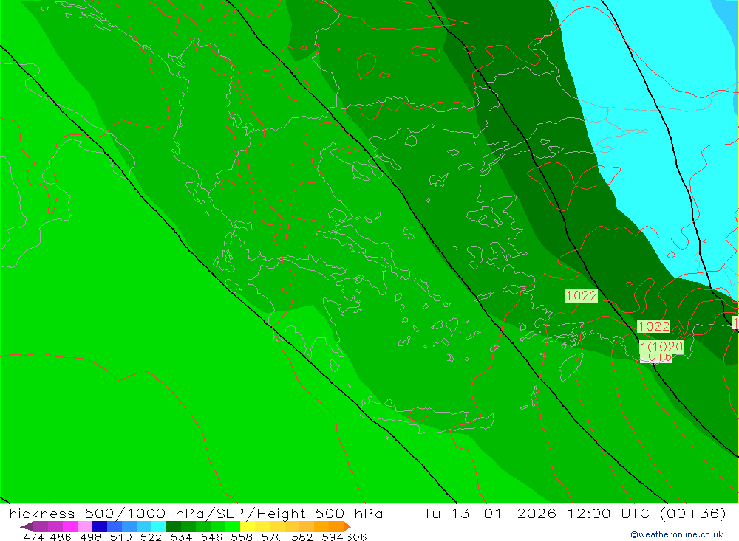Click the 510 legend value

[120, 537]
